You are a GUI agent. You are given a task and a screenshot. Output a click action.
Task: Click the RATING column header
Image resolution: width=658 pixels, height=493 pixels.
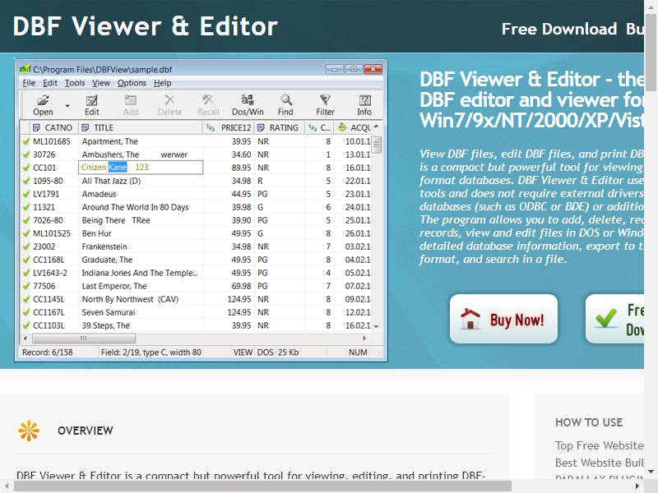click(280, 127)
